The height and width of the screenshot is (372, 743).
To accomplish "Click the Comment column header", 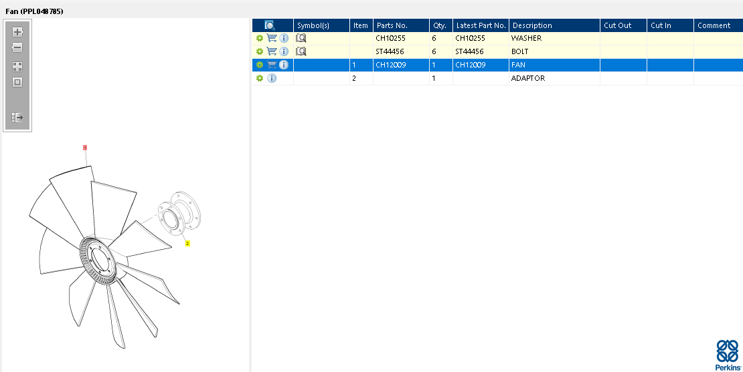I will 718,25.
